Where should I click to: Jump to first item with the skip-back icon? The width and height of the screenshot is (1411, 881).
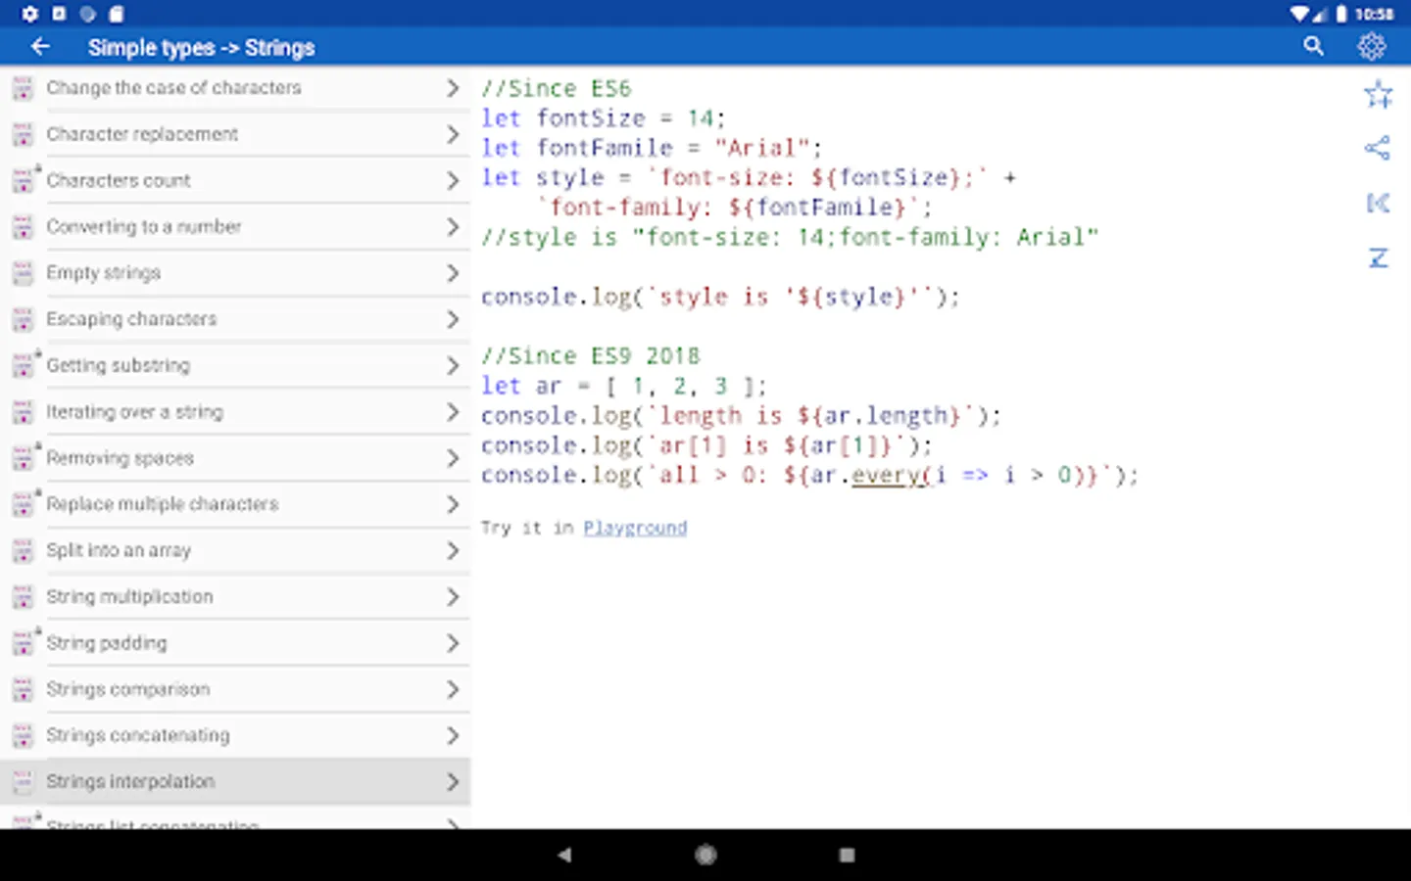point(1378,203)
